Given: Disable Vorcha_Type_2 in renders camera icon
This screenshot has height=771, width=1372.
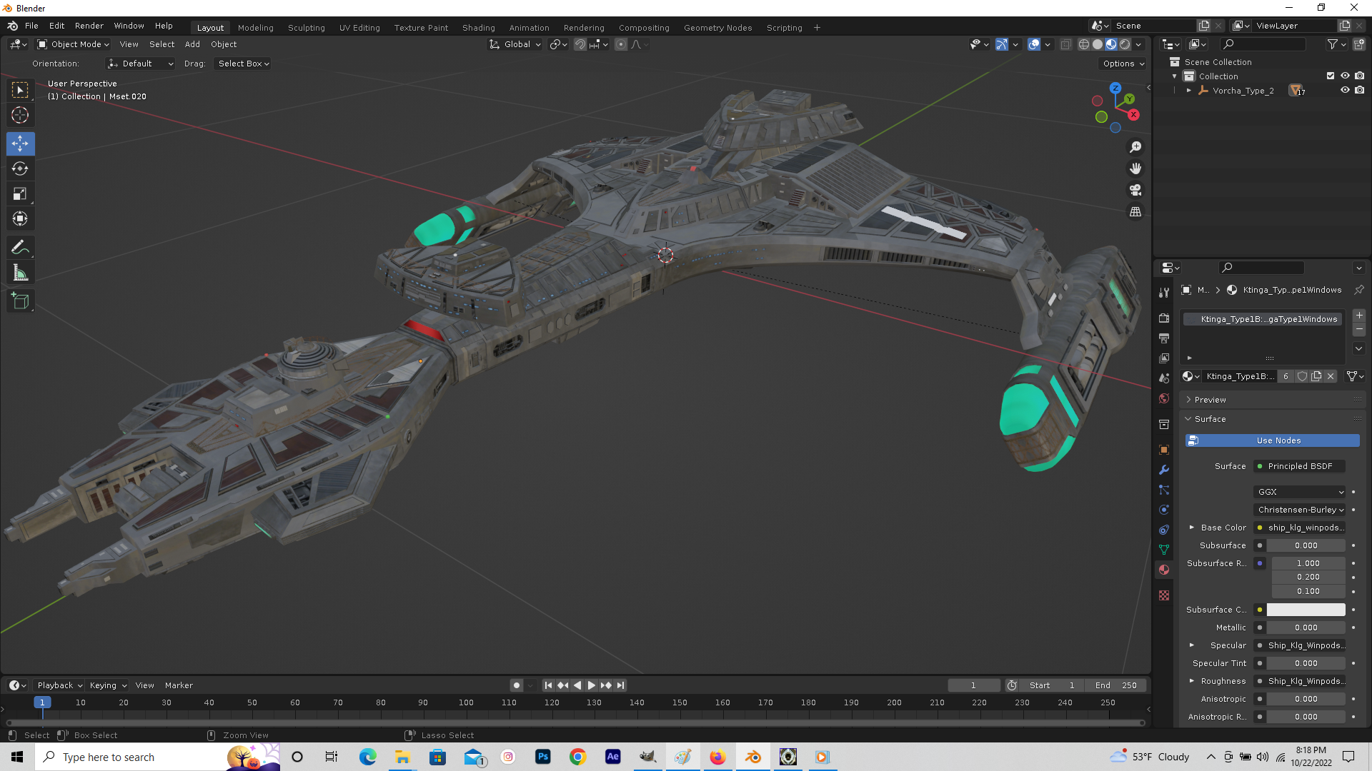Looking at the screenshot, I should pos(1360,91).
